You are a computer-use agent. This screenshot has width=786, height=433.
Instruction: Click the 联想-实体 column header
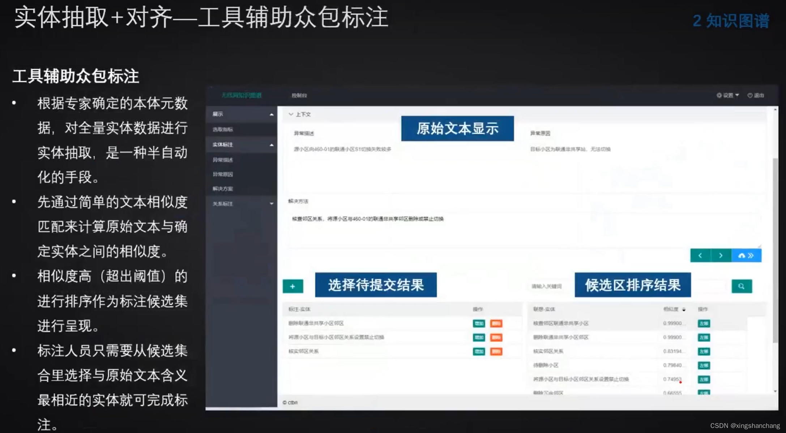[544, 309]
